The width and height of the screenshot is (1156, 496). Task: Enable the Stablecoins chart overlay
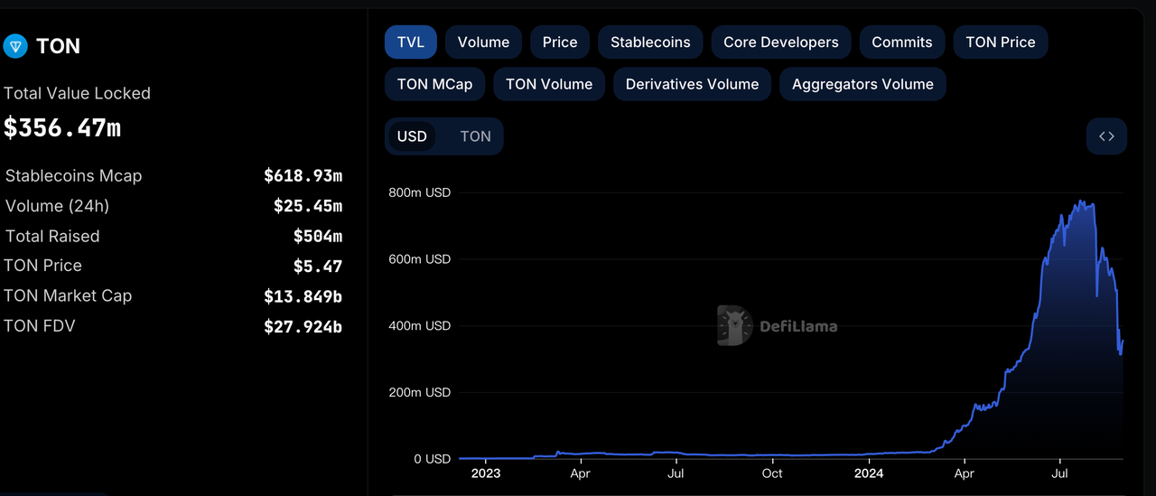click(650, 42)
